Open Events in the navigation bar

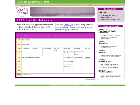coord(58,5)
